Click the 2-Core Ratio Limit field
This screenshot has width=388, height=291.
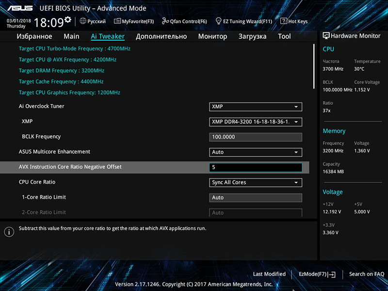point(256,212)
